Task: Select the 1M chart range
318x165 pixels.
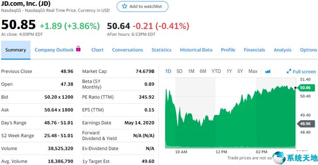Action: [191, 71]
